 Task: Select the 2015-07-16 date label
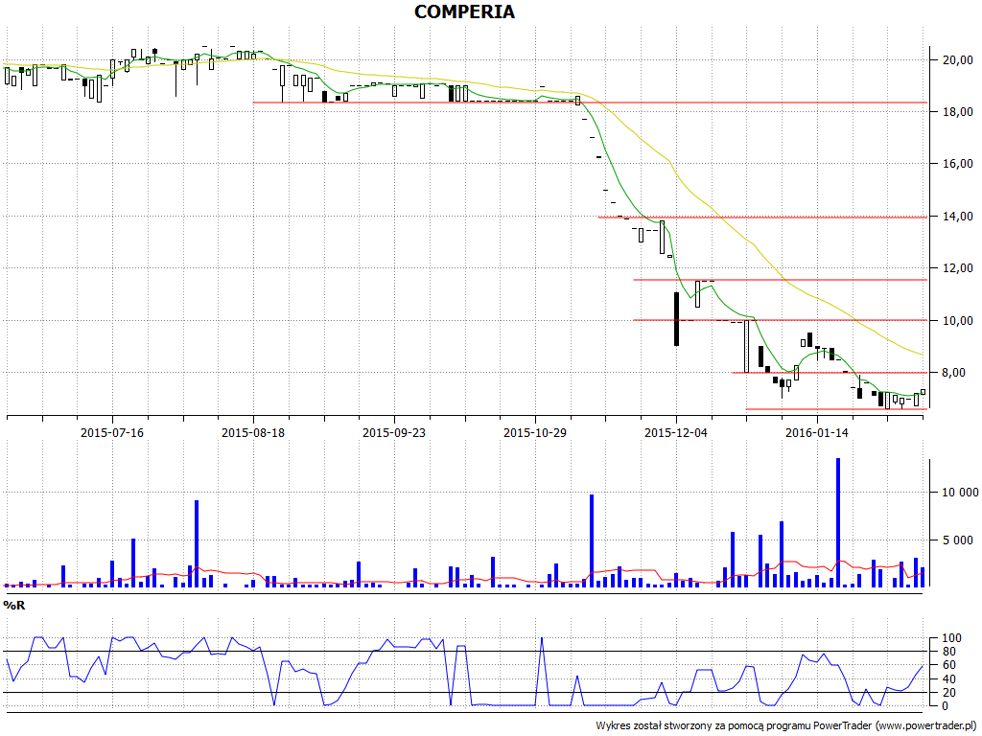(x=112, y=432)
